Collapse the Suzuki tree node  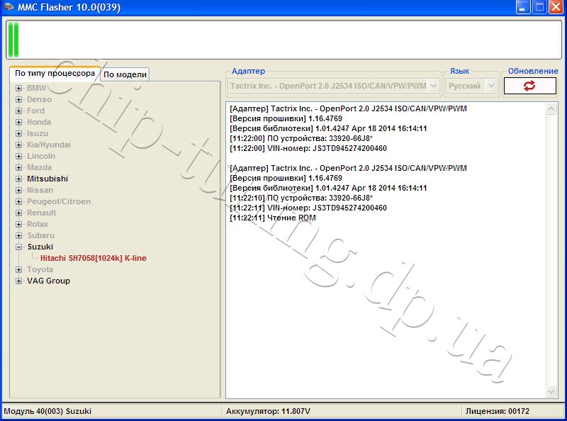19,247
